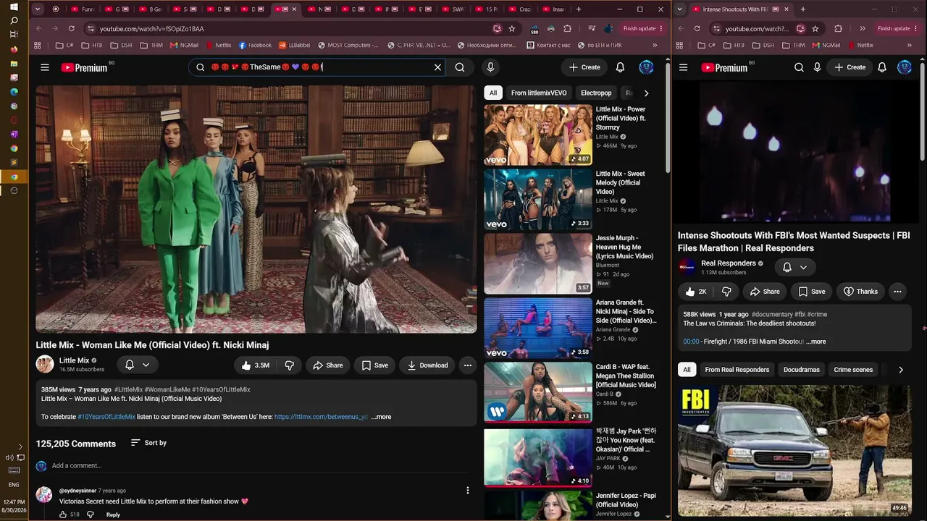Open options menu for sydneysinner's comment

468,491
